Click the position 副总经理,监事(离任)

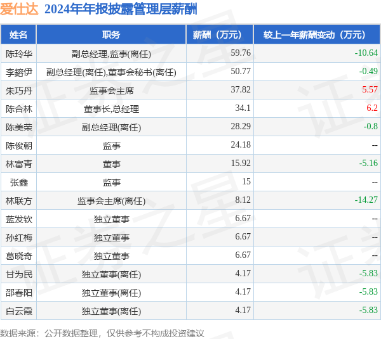click(x=111, y=54)
